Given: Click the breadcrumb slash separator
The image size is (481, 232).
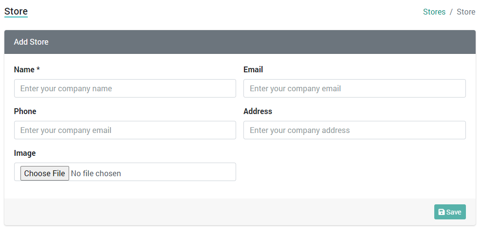Looking at the screenshot, I should 451,12.
